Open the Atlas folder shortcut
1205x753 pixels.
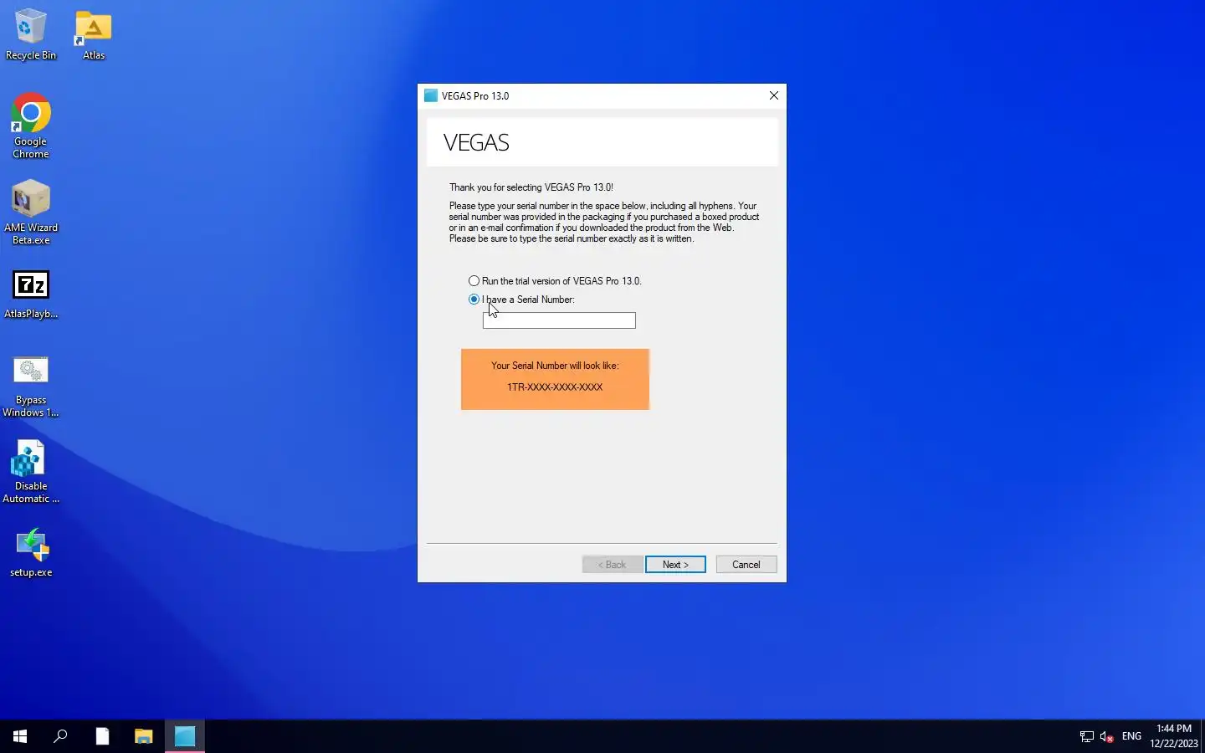[94, 34]
